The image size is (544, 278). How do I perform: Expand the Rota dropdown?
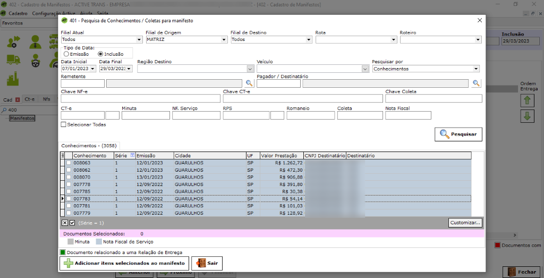394,39
